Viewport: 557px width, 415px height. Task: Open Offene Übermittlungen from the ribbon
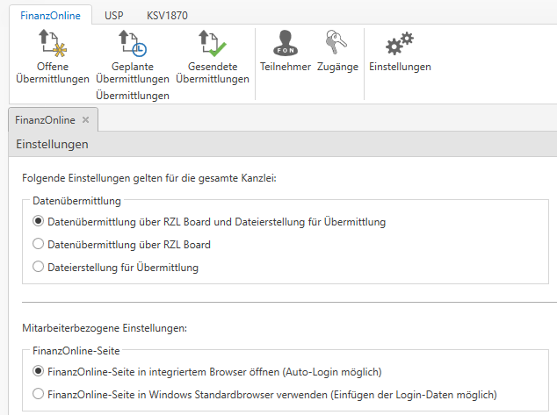pos(53,54)
